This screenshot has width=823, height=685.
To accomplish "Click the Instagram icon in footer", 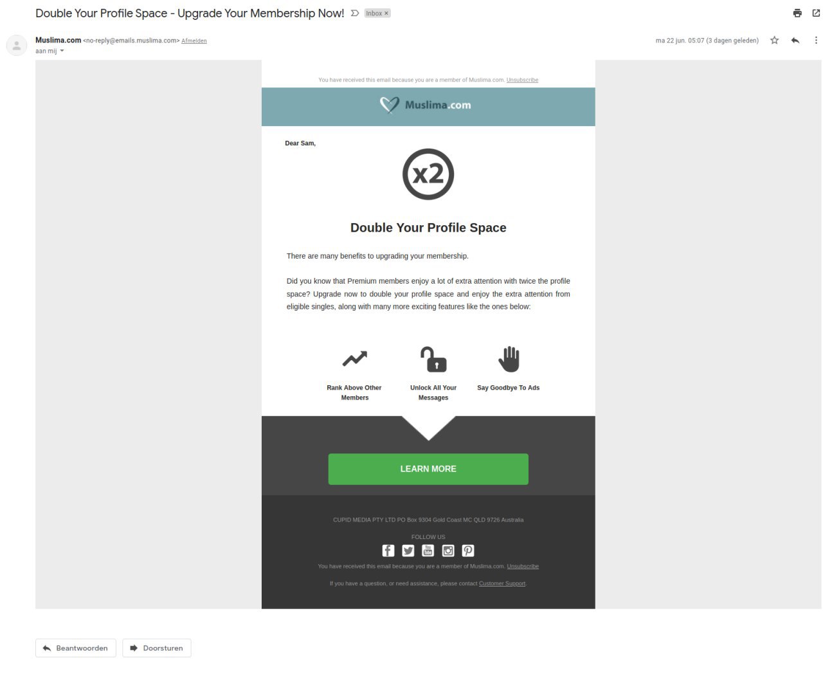I will pos(448,551).
